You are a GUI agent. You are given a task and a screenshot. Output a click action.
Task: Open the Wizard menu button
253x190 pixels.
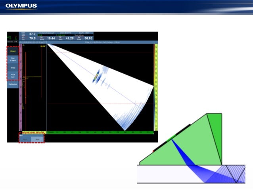pos(13,51)
